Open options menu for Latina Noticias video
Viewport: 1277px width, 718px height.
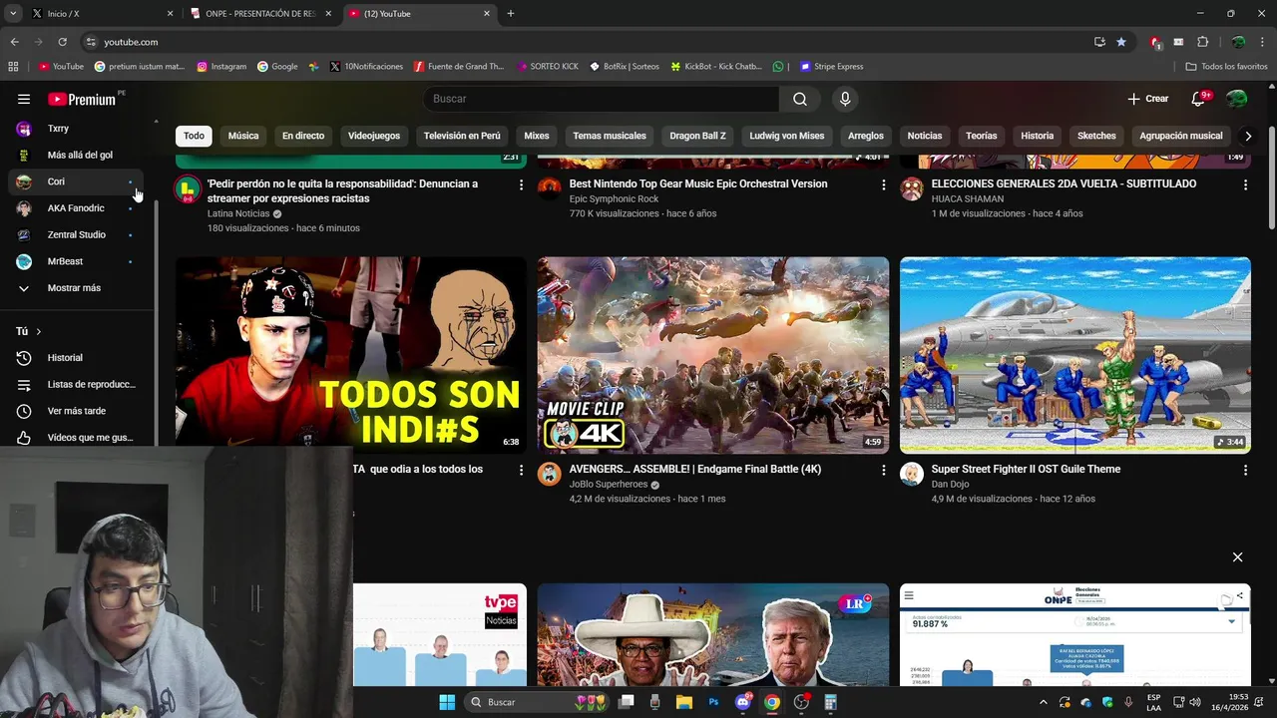point(521,184)
